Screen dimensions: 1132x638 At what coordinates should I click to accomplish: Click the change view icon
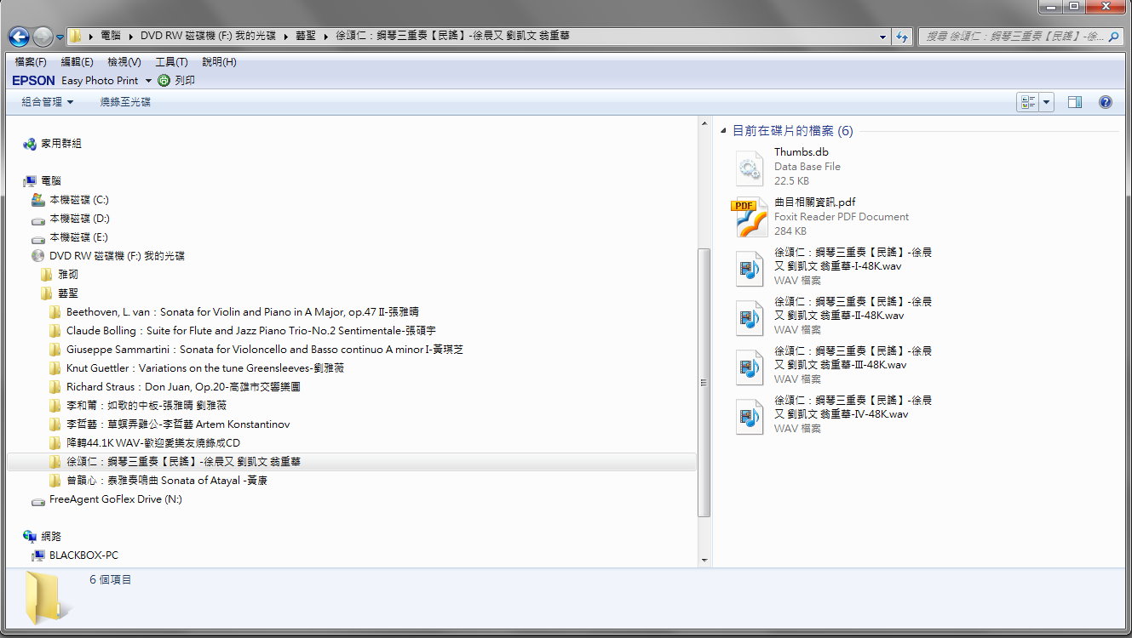coord(1028,102)
